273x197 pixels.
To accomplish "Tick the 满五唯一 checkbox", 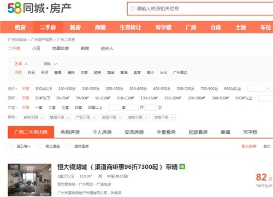I will point(10,146).
